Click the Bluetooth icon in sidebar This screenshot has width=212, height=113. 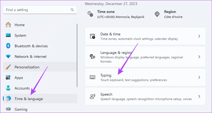(8, 46)
